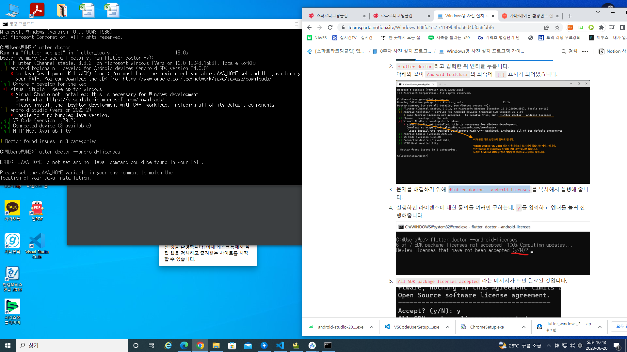Viewport: 627px width, 352px height.
Task: Open a new Chrome tab
Action: click(570, 16)
